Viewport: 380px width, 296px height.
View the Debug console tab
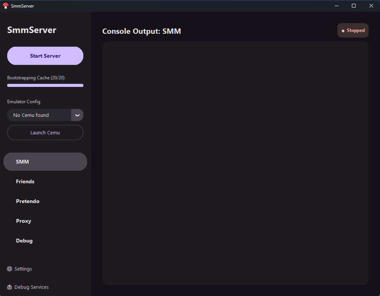pyautogui.click(x=45, y=241)
